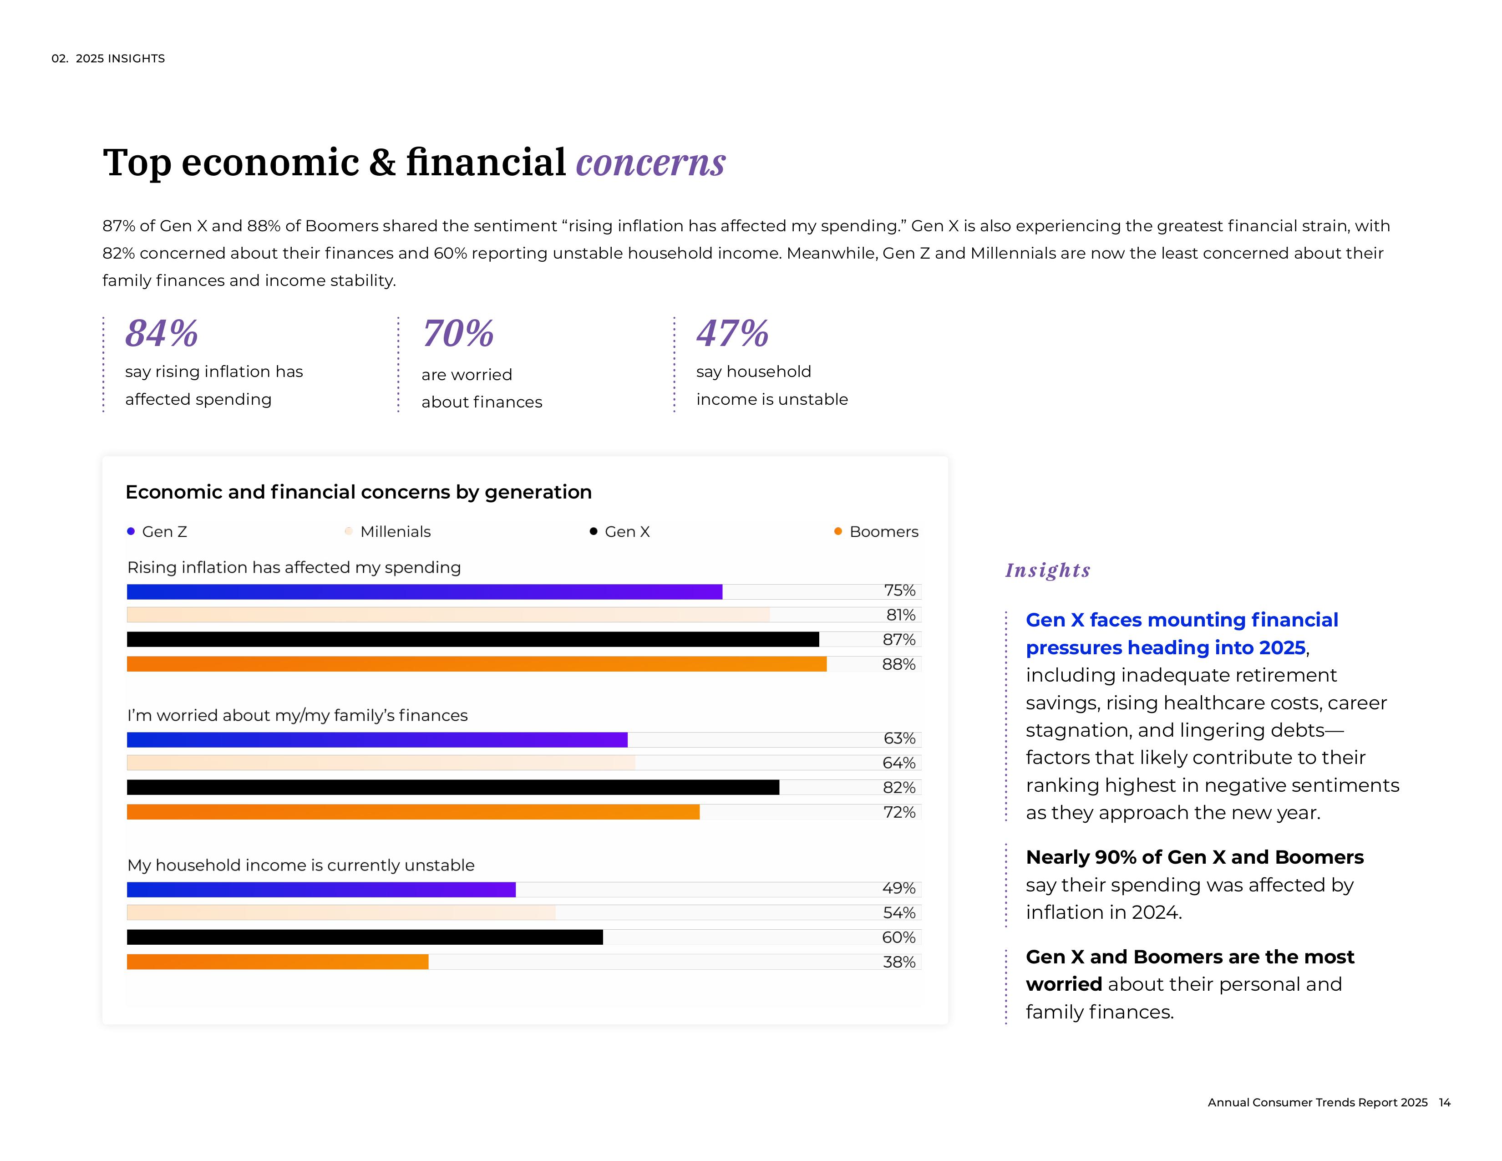Click the Annual Consumer Trends Report 2025 footer

pyautogui.click(x=1317, y=1103)
